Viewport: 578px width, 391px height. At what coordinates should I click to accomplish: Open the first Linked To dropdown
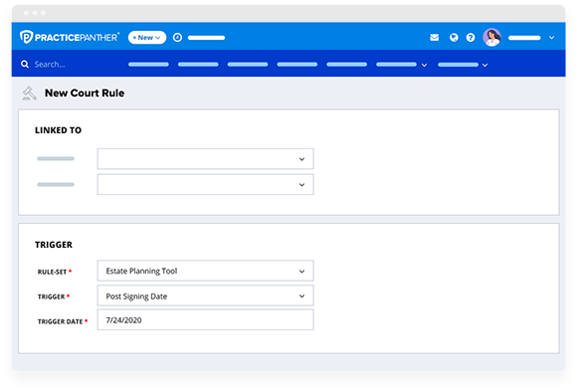(x=205, y=159)
